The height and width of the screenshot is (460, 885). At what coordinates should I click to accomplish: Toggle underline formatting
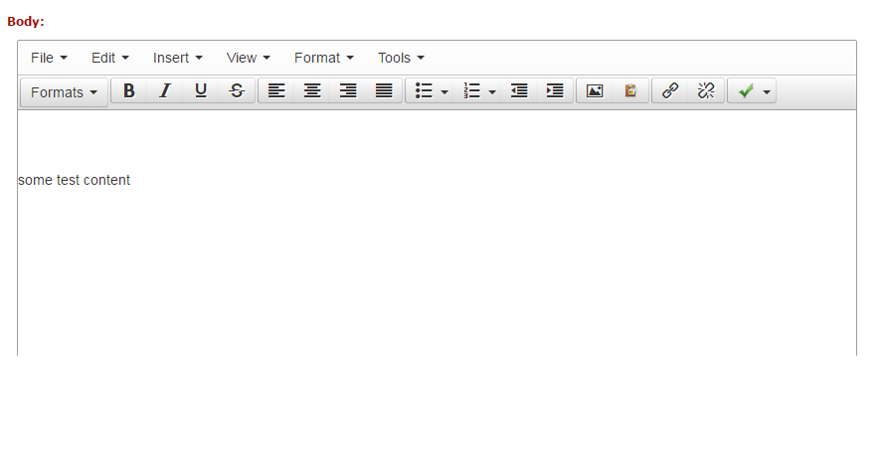coord(200,90)
